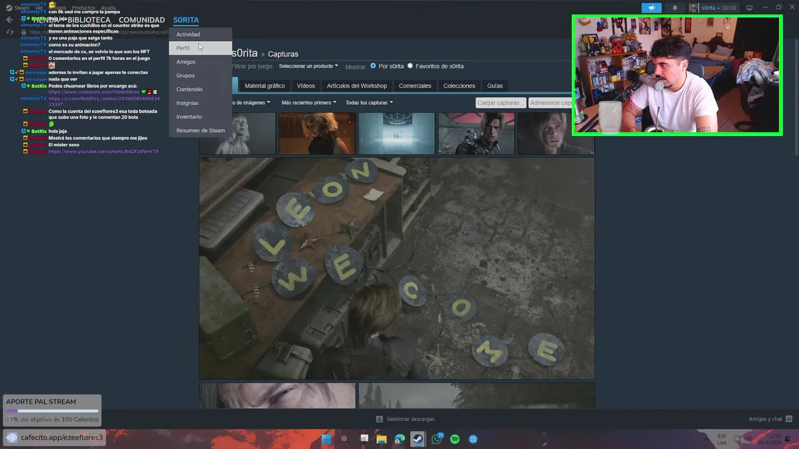
Task: Click the Aporte pal stream progress bar
Action: 52,412
